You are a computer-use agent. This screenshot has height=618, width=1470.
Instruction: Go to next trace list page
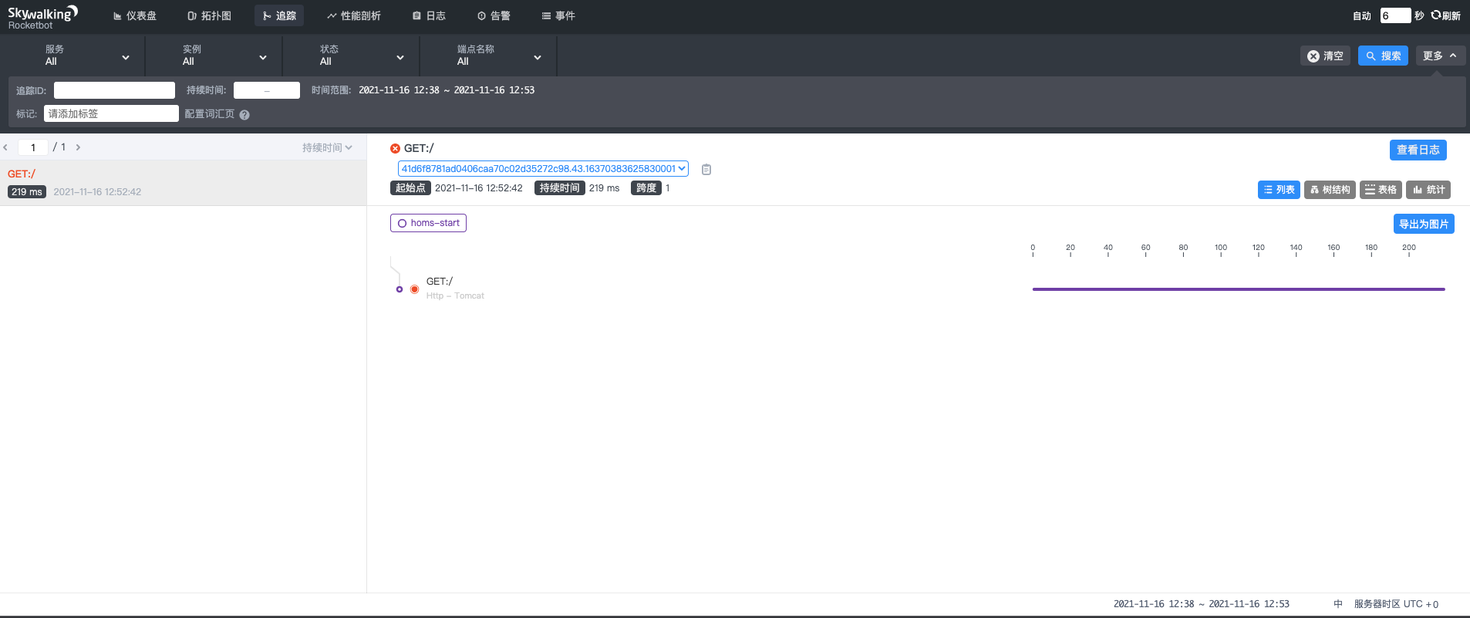point(78,147)
